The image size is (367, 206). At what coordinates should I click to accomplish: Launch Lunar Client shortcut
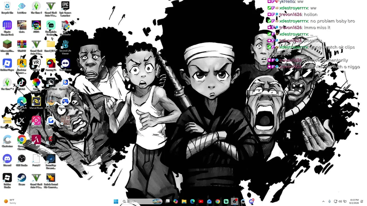[51, 84]
